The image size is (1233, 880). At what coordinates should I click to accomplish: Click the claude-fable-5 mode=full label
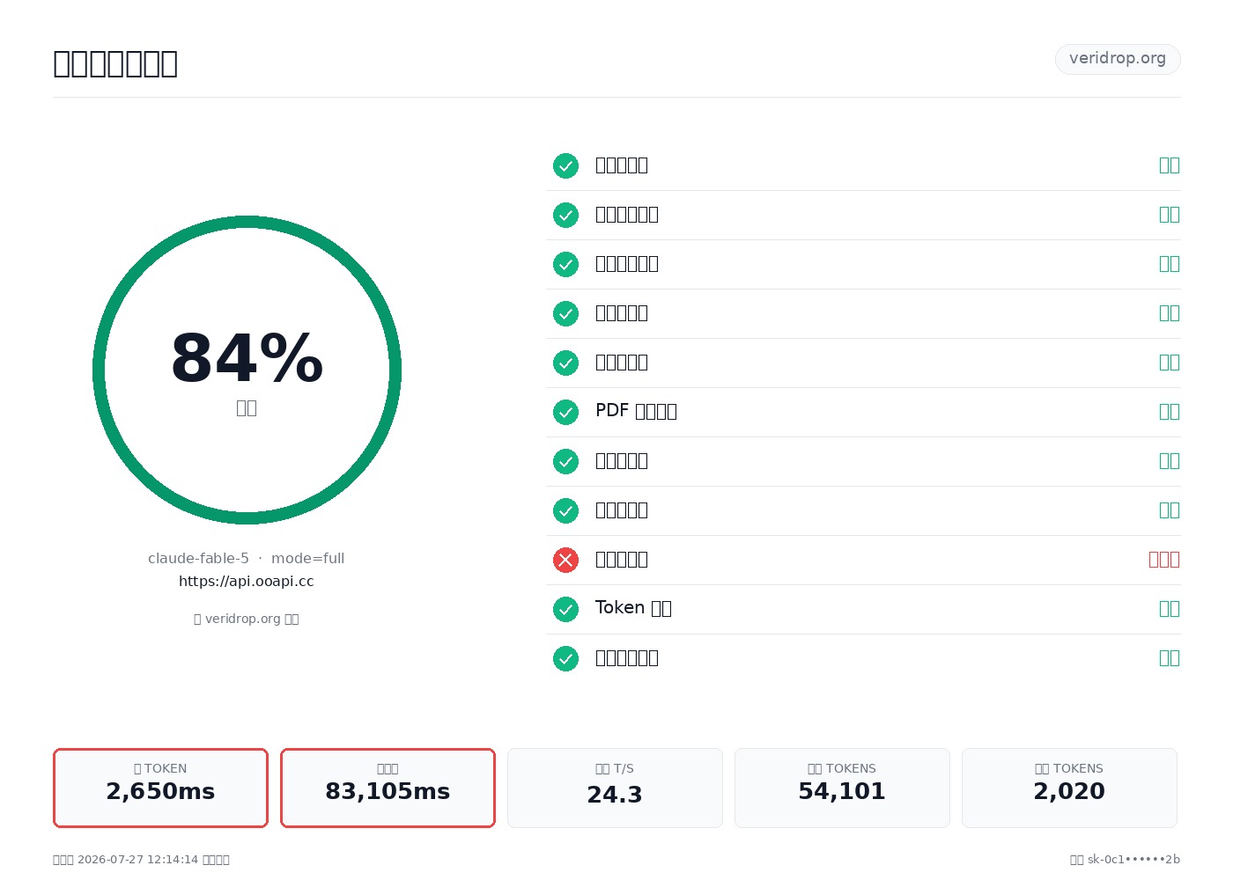click(x=247, y=559)
